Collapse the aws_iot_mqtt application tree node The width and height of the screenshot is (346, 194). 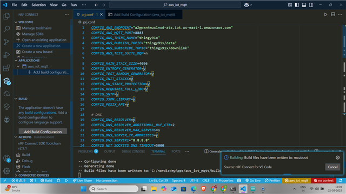(18, 66)
